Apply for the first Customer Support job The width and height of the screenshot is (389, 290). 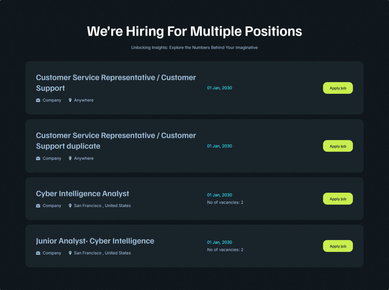click(337, 88)
